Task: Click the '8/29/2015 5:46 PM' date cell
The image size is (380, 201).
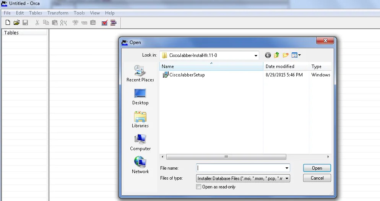Action: pyautogui.click(x=284, y=75)
